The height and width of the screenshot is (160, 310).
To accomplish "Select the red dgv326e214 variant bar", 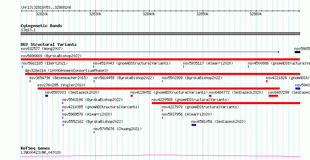I will point(163,74).
